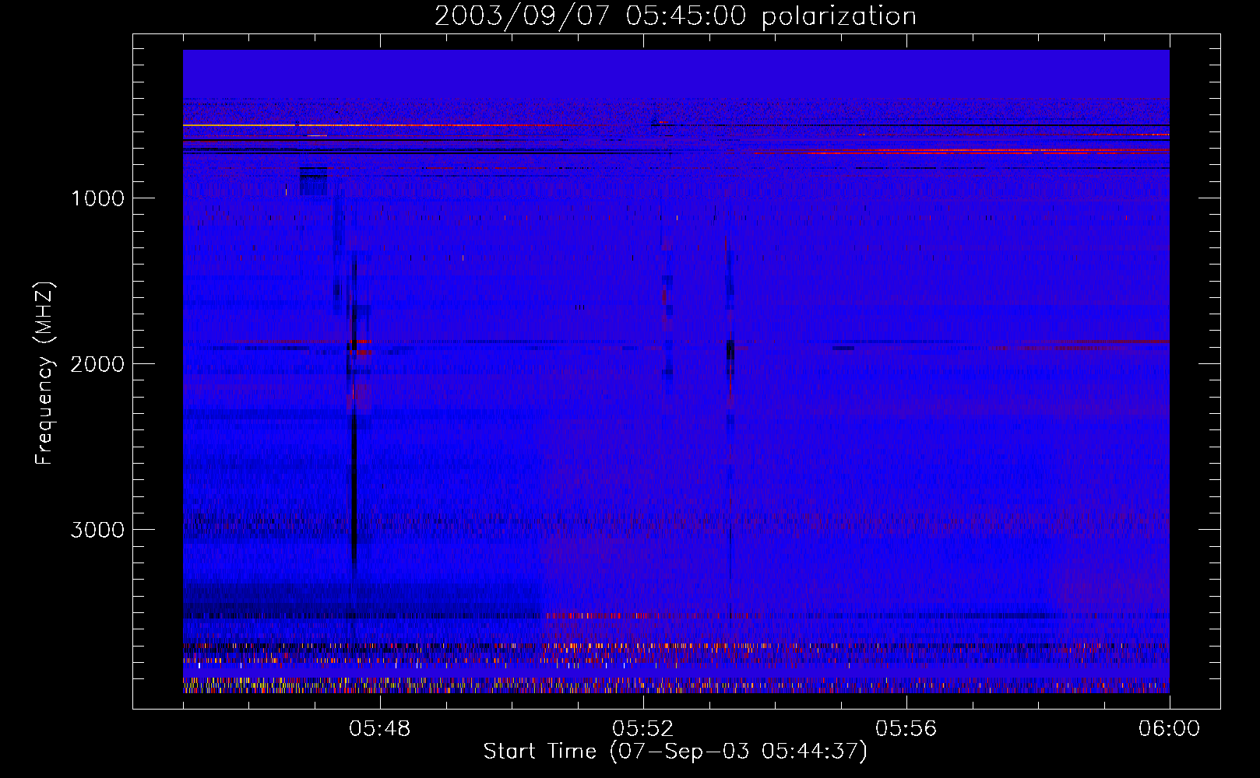Image resolution: width=1260 pixels, height=778 pixels.
Task: Click the 05:48 time tick label
Action: tap(380, 729)
